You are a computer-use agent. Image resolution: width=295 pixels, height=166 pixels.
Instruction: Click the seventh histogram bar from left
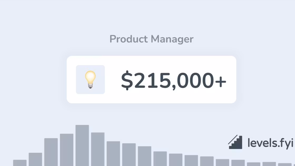113,154
